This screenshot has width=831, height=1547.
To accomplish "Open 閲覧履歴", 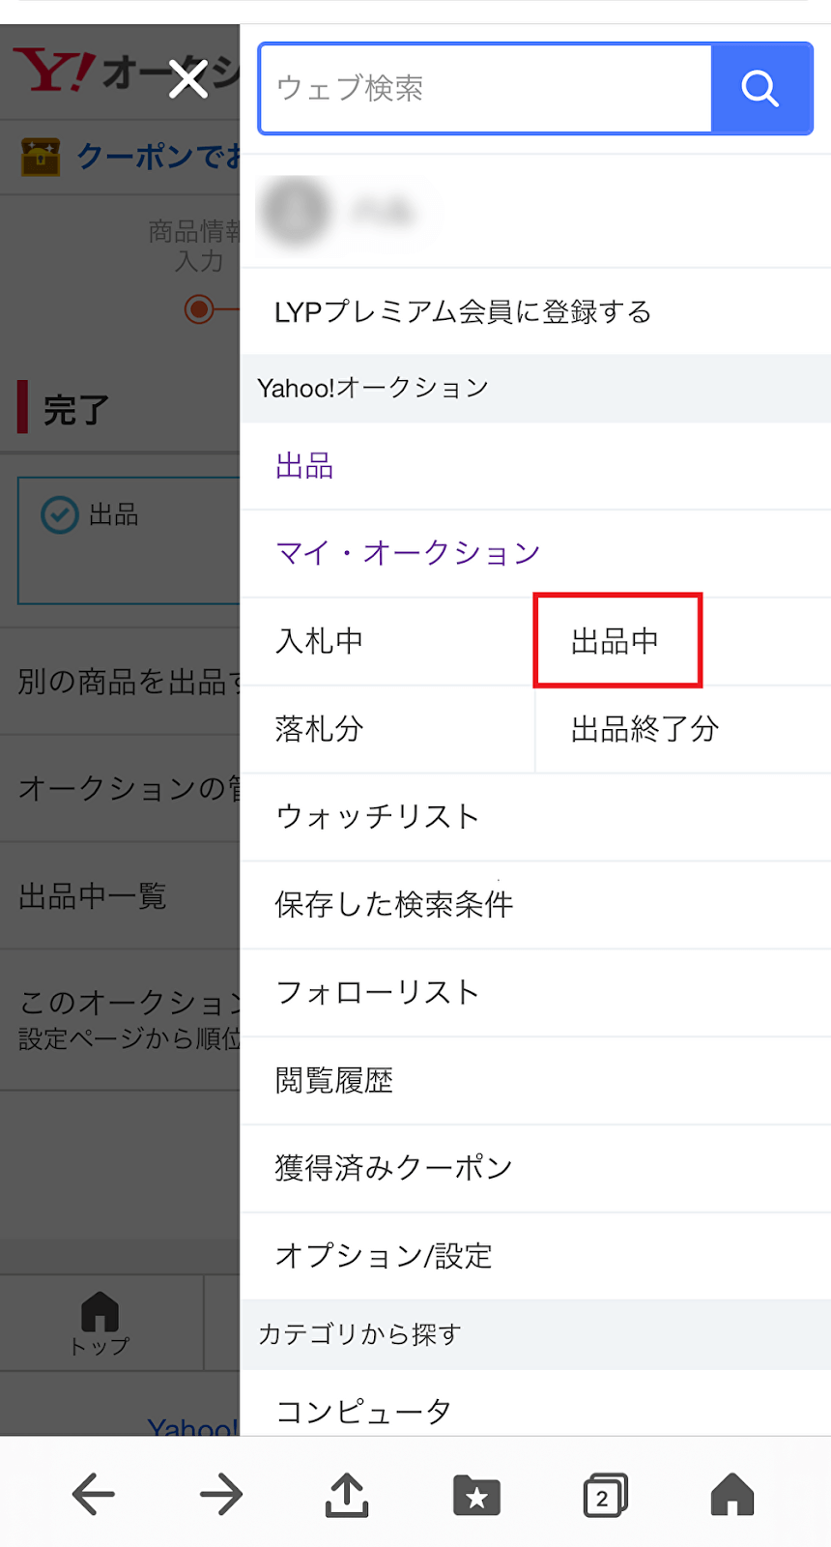I will [535, 1081].
